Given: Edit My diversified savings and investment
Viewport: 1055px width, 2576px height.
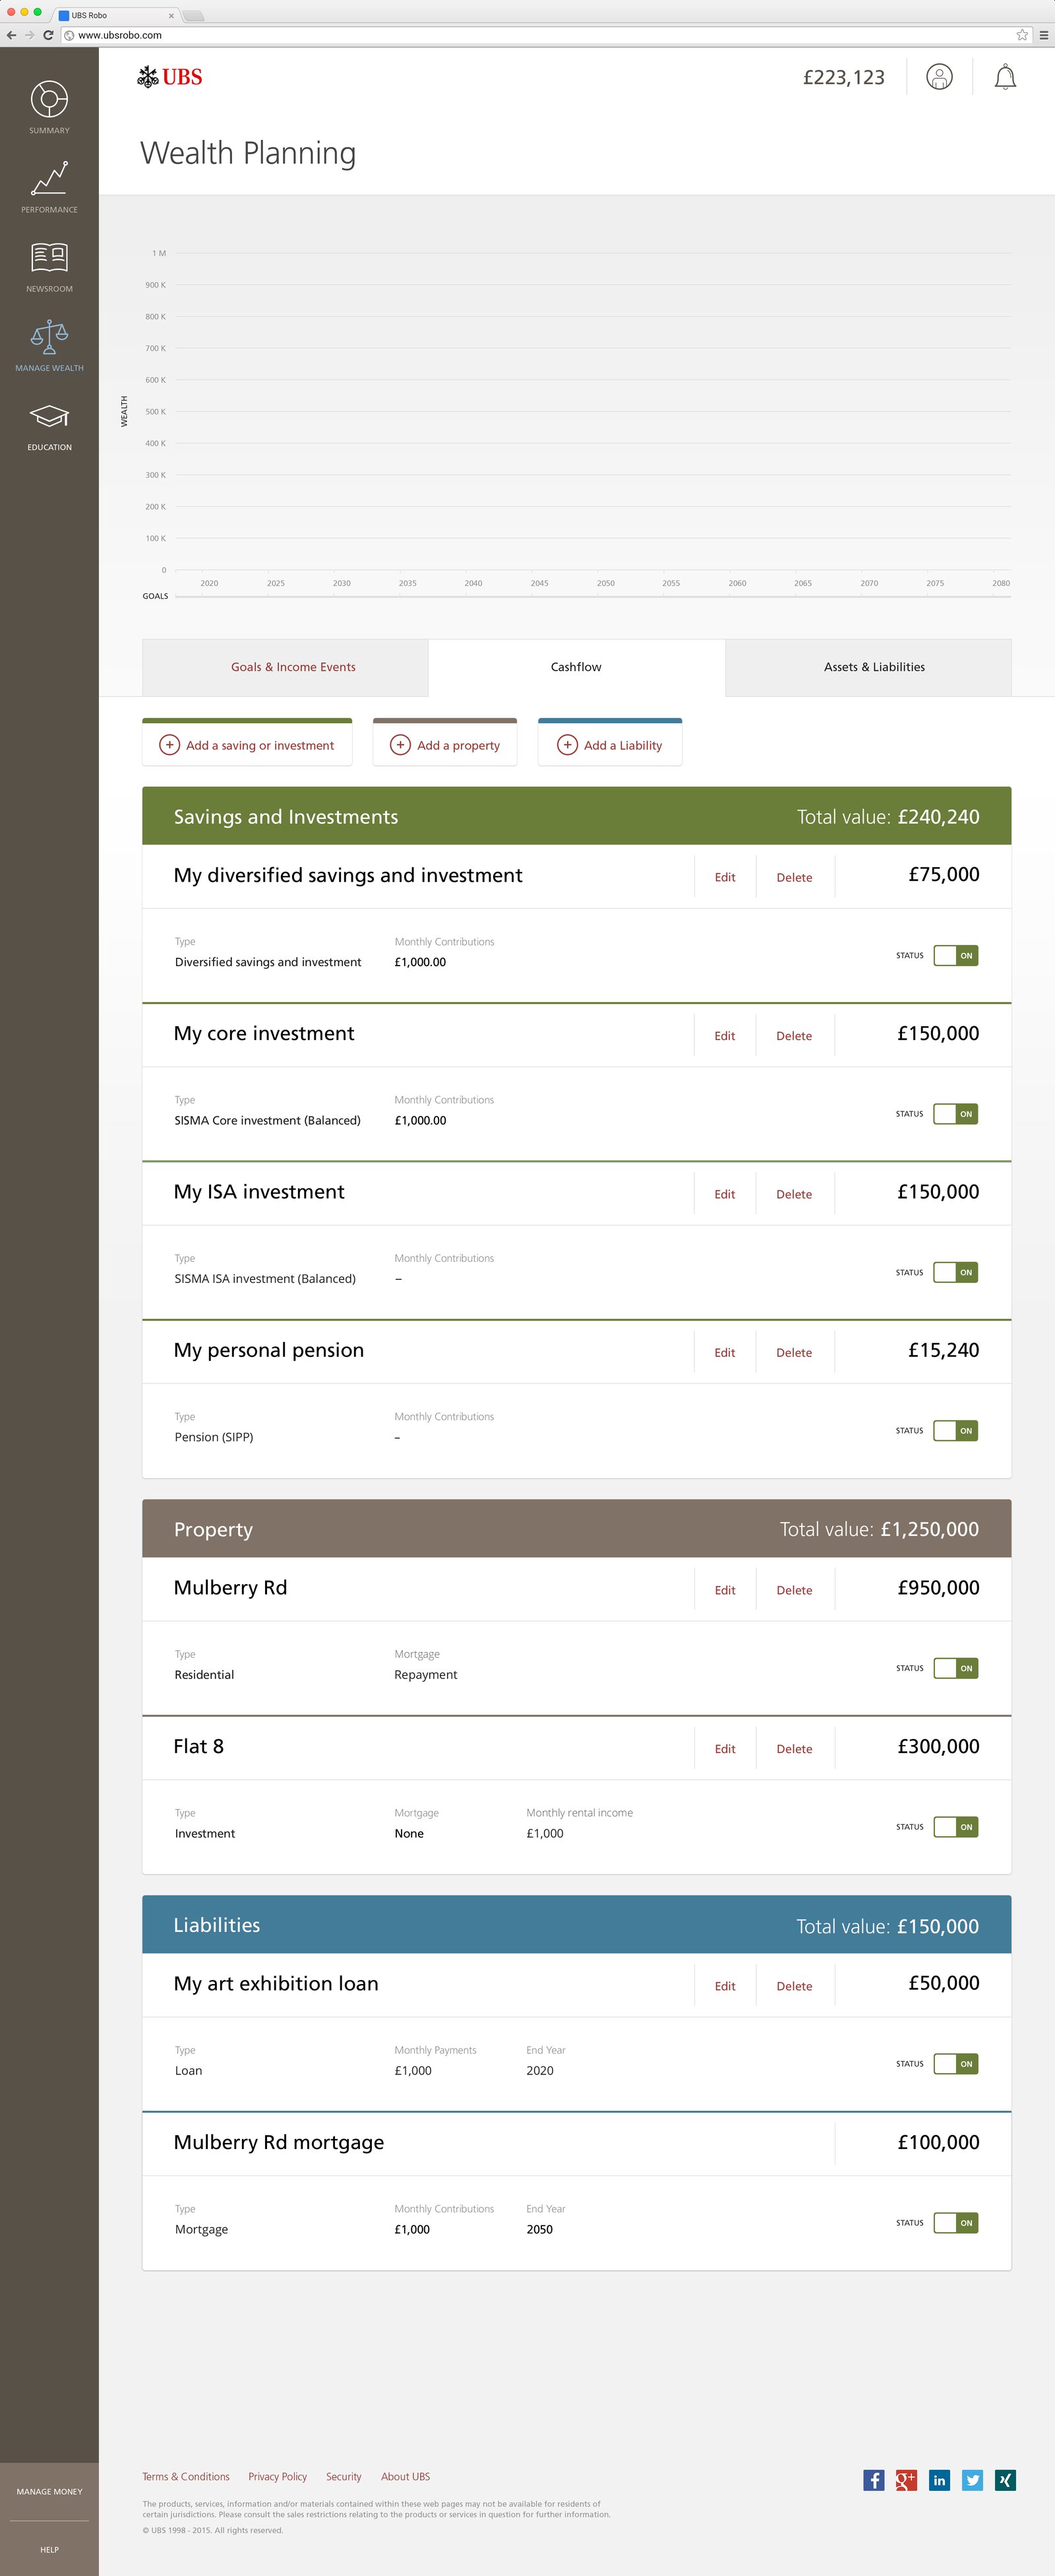Looking at the screenshot, I should pos(724,877).
